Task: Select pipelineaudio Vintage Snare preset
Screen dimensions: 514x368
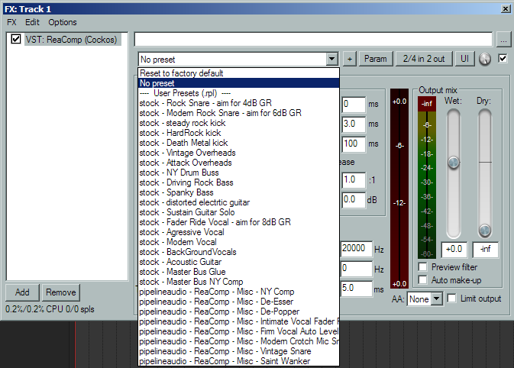Action: [x=238, y=351]
